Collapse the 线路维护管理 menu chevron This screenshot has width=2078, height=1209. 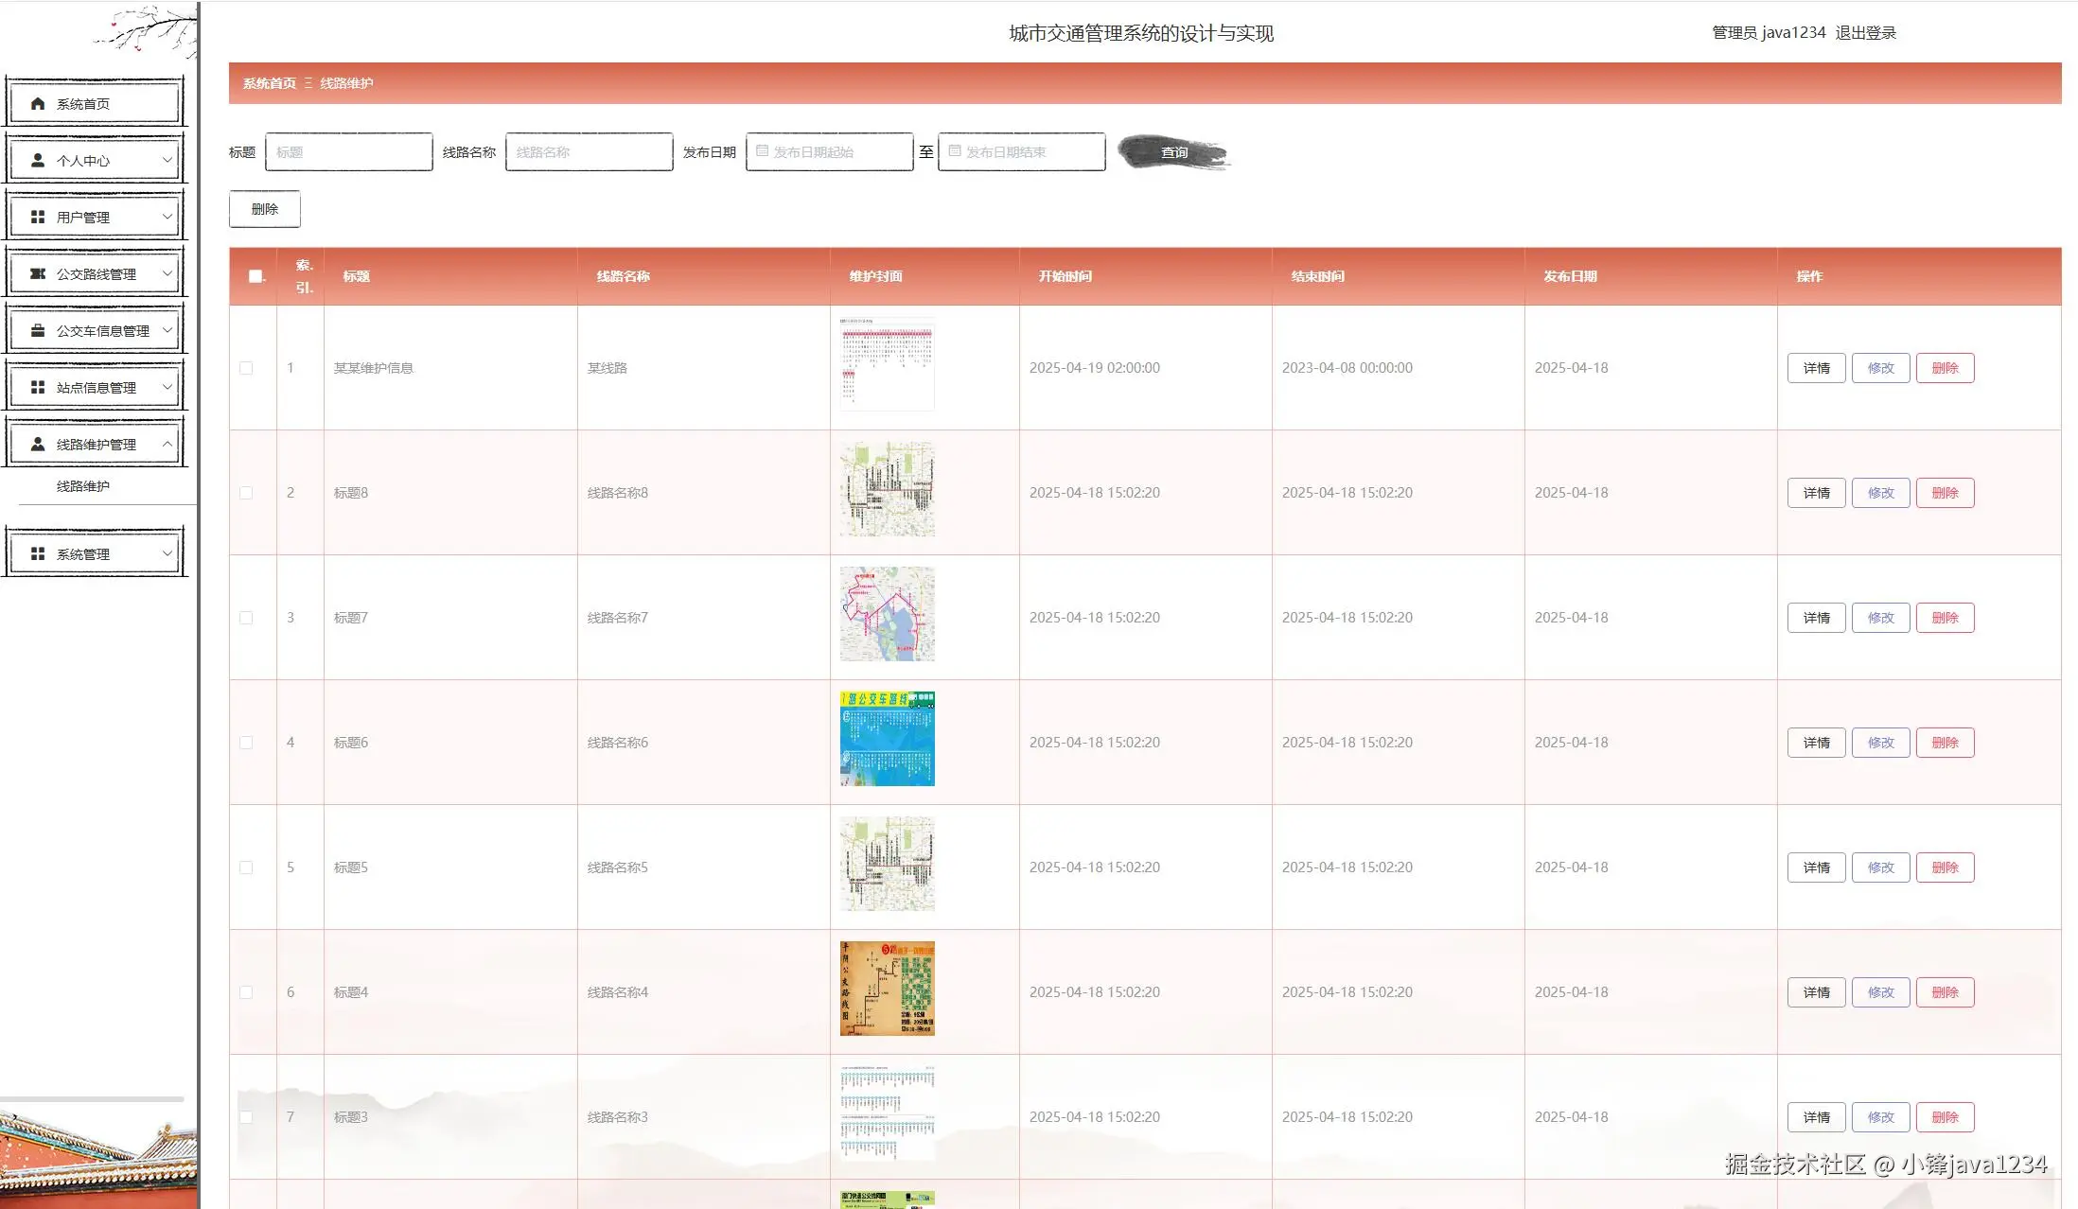pyautogui.click(x=167, y=444)
